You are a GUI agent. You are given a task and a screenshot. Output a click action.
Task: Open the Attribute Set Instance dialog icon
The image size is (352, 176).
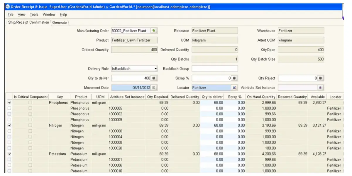320,88
